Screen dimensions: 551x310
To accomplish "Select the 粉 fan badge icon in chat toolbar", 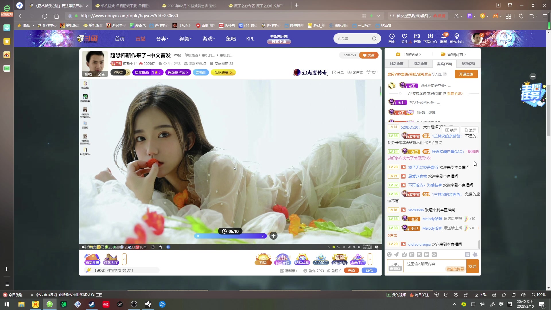I will (412, 255).
